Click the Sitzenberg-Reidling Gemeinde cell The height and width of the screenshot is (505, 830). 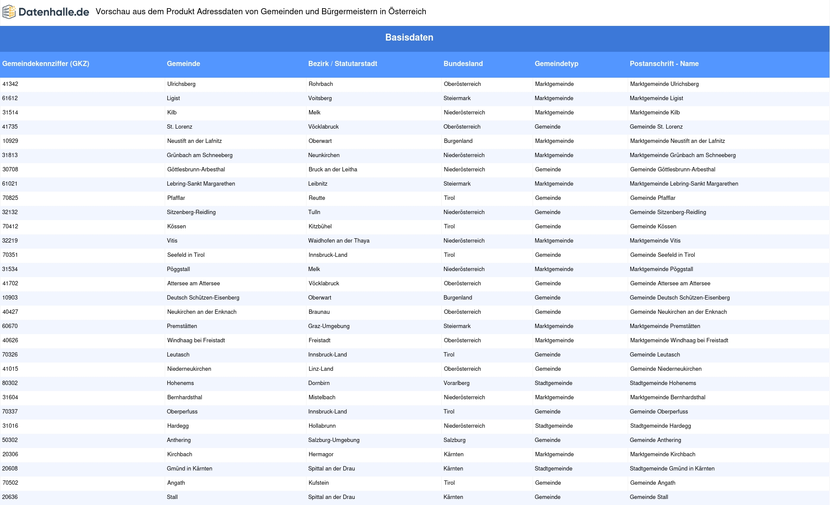click(236, 212)
